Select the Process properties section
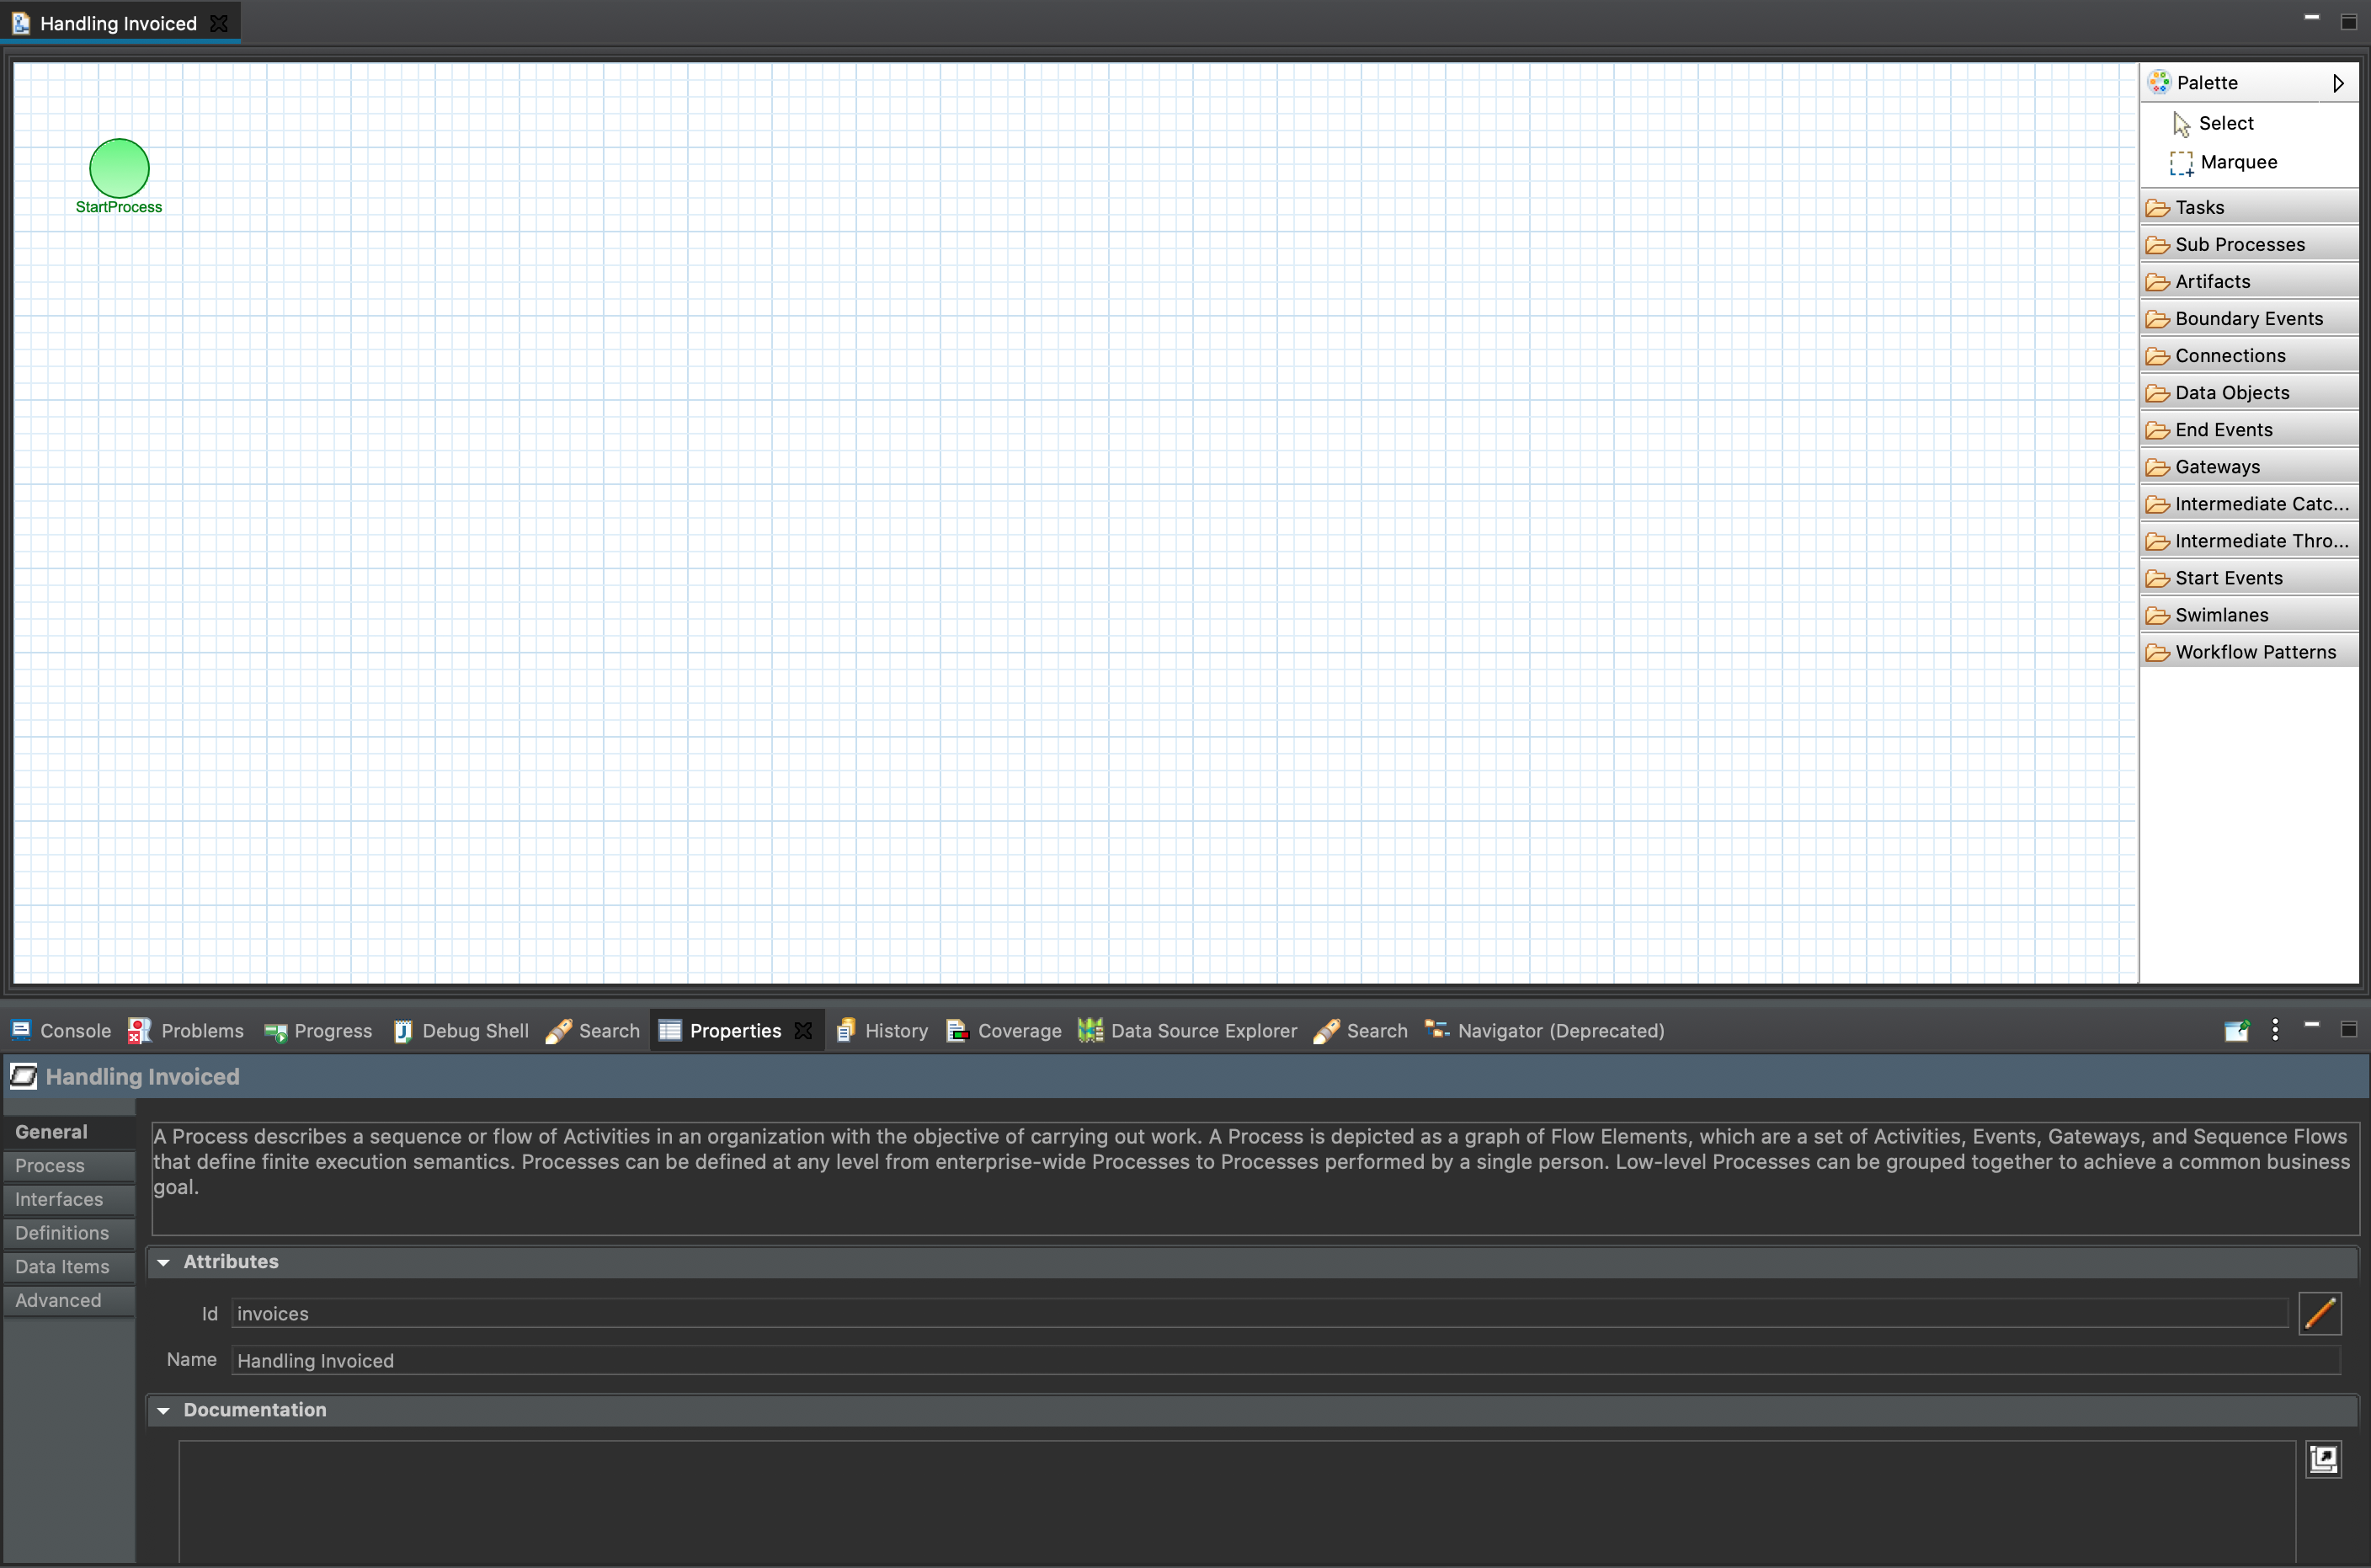This screenshot has width=2371, height=1568. (x=69, y=1165)
